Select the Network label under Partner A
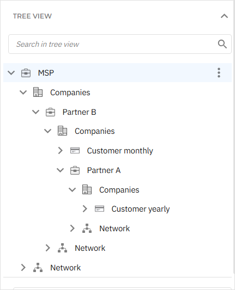This screenshot has height=290, width=235. pos(115,229)
